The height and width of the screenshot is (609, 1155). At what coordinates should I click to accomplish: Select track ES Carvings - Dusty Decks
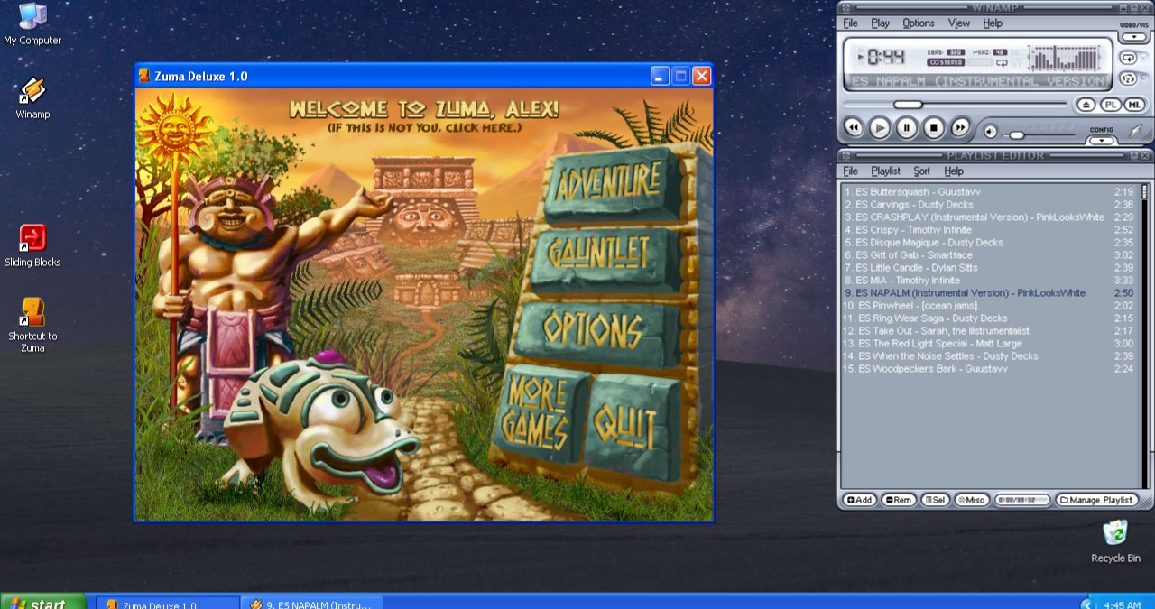point(989,205)
